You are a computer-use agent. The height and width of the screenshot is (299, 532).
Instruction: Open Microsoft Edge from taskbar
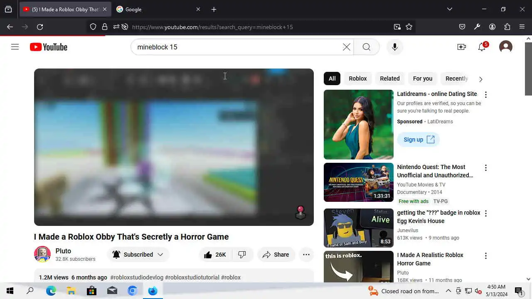coord(51,291)
